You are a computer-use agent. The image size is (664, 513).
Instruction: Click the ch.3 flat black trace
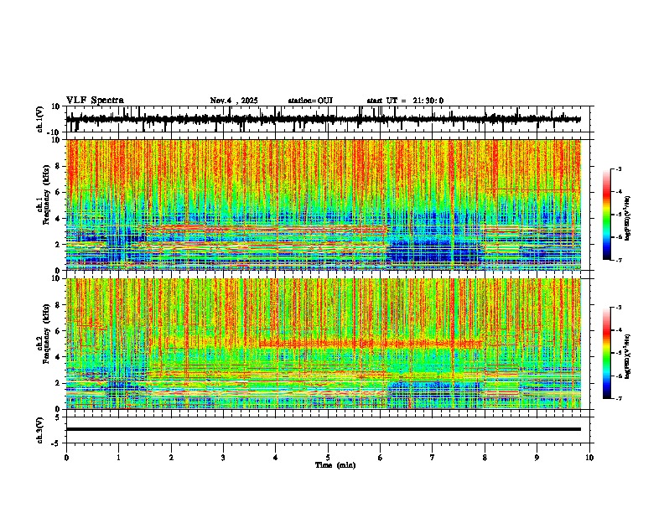(324, 429)
